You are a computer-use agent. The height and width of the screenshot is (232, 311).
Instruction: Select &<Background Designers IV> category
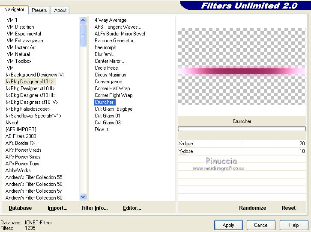tap(35, 75)
